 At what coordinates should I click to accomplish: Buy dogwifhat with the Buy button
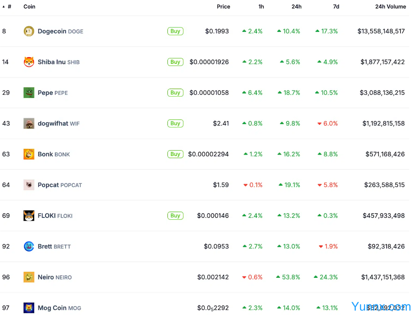pos(175,123)
